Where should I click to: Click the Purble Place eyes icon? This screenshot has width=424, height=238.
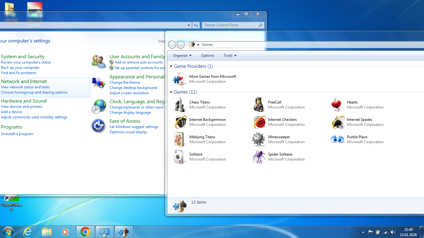coord(338,139)
